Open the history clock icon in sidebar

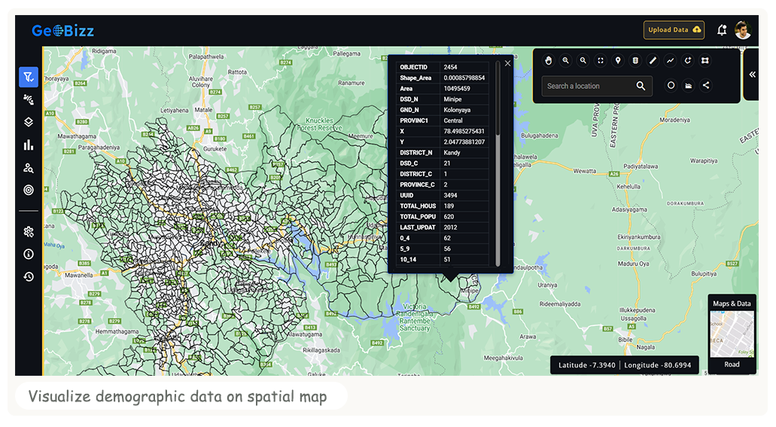(x=29, y=276)
